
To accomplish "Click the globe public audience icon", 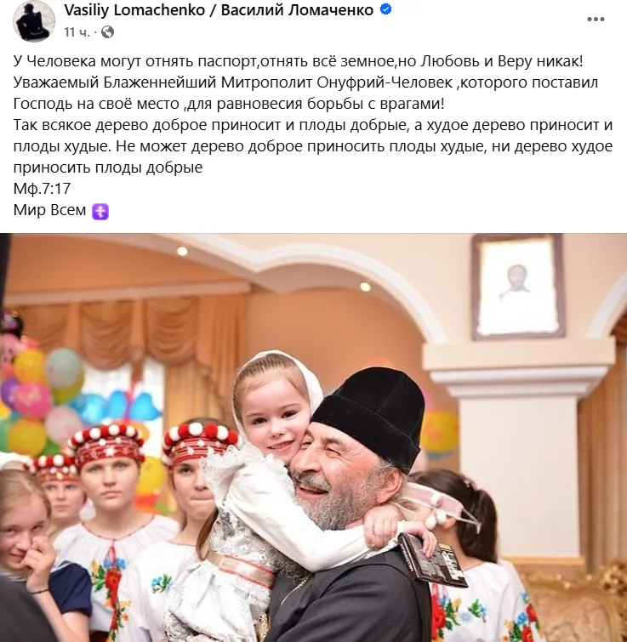I will click(x=107, y=32).
